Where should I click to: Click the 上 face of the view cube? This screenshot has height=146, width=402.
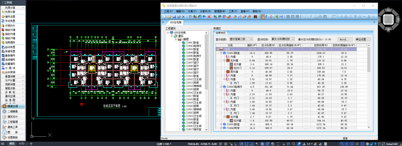[x=388, y=20]
